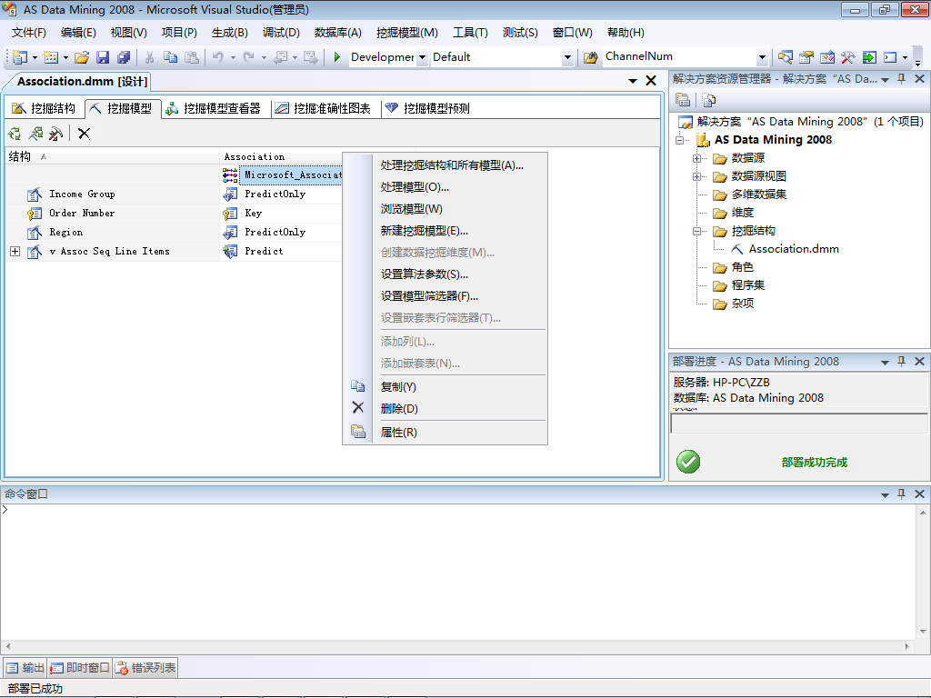
Task: Delete mining model using X toolbar icon
Action: pyautogui.click(x=84, y=134)
